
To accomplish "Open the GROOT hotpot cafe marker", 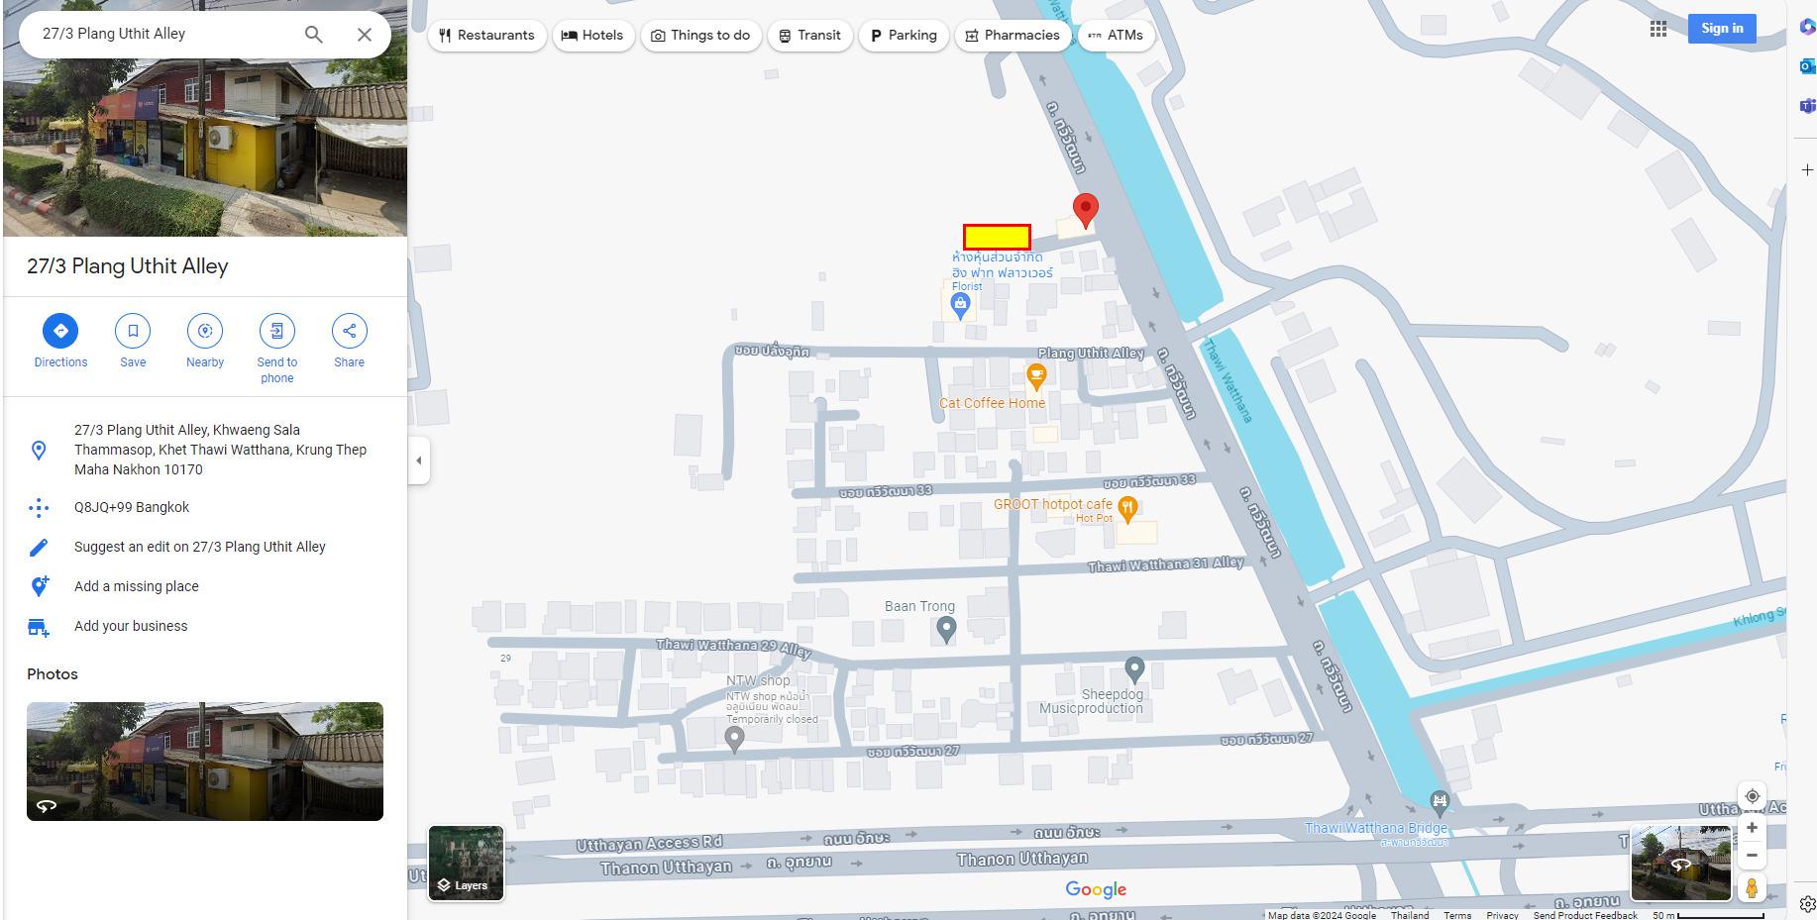I will tap(1127, 511).
